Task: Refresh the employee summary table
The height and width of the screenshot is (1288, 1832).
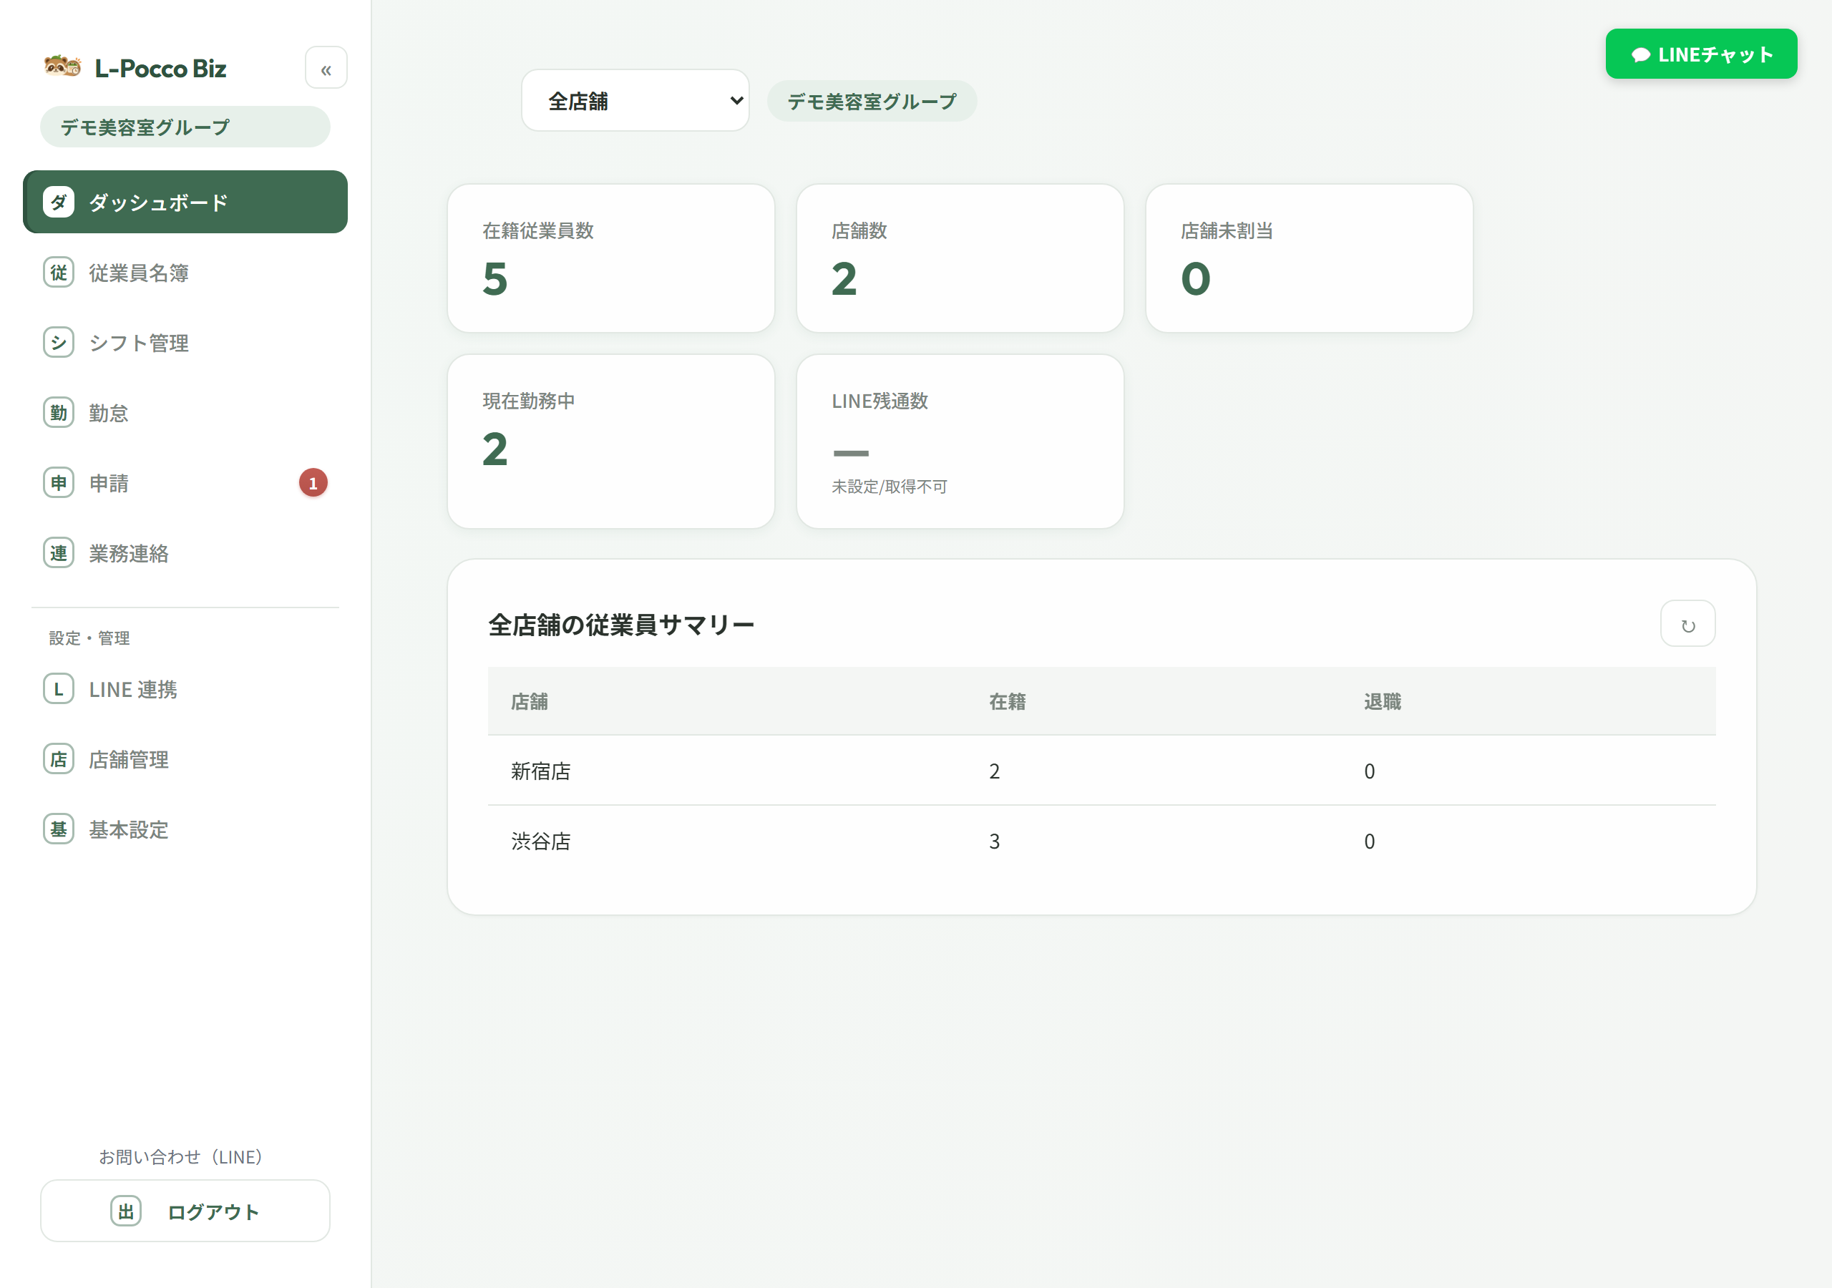Action: tap(1687, 624)
